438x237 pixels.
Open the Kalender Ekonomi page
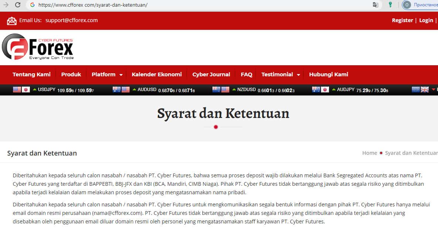(157, 74)
